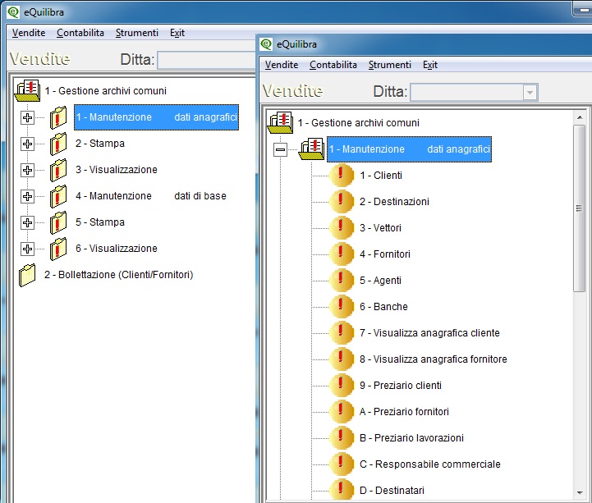This screenshot has height=503, width=592.
Task: Click the icon next to 6 - Banche
Action: pyautogui.click(x=342, y=307)
